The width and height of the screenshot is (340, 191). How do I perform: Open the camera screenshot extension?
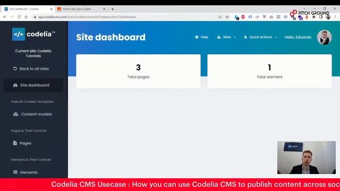pos(271,17)
